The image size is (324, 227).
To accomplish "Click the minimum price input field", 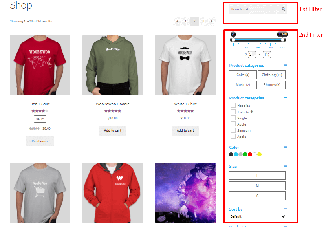I will [x=252, y=55].
